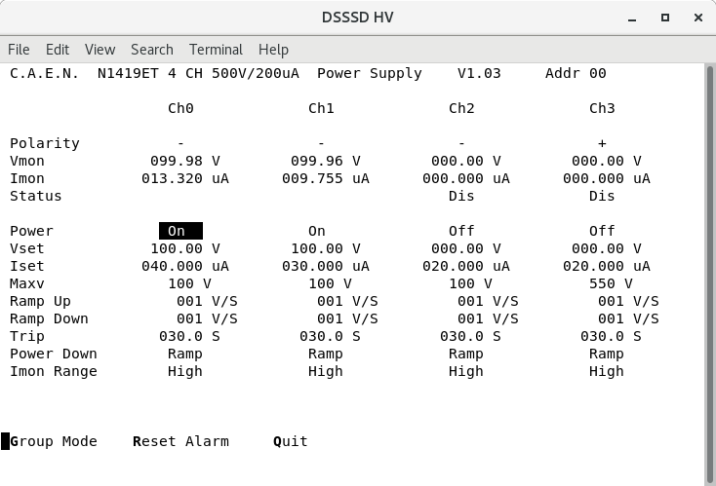Click Ch1 Ramp Down 001 V/S

[347, 318]
